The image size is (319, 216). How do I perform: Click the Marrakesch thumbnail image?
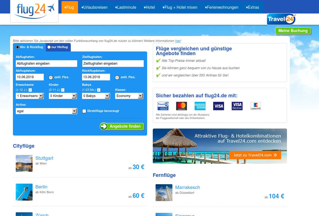click(x=164, y=193)
